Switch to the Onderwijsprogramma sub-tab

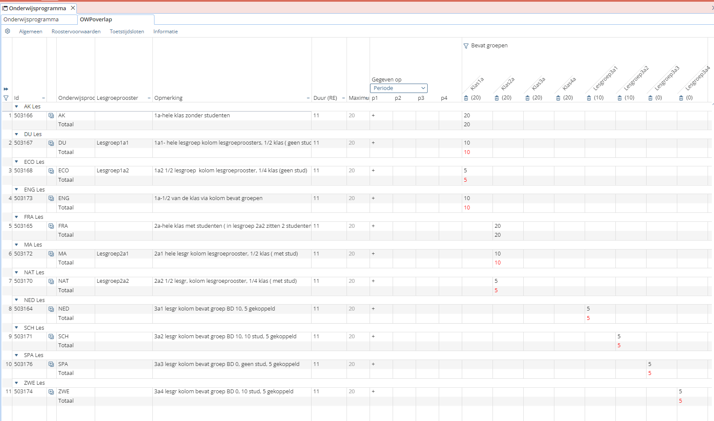pyautogui.click(x=31, y=20)
